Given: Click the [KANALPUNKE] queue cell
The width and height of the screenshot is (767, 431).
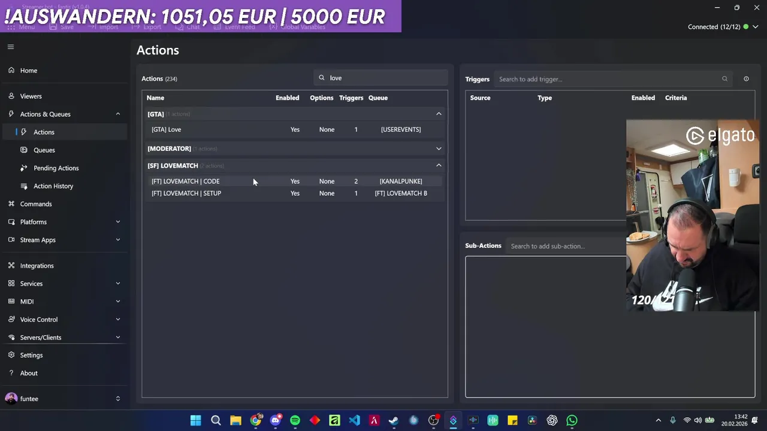Looking at the screenshot, I should (401, 181).
